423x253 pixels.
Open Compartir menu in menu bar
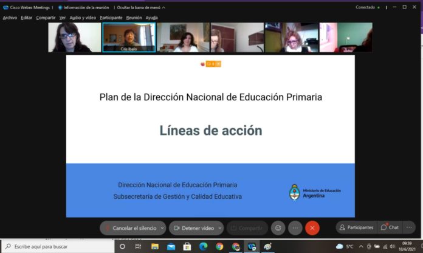tap(46, 18)
